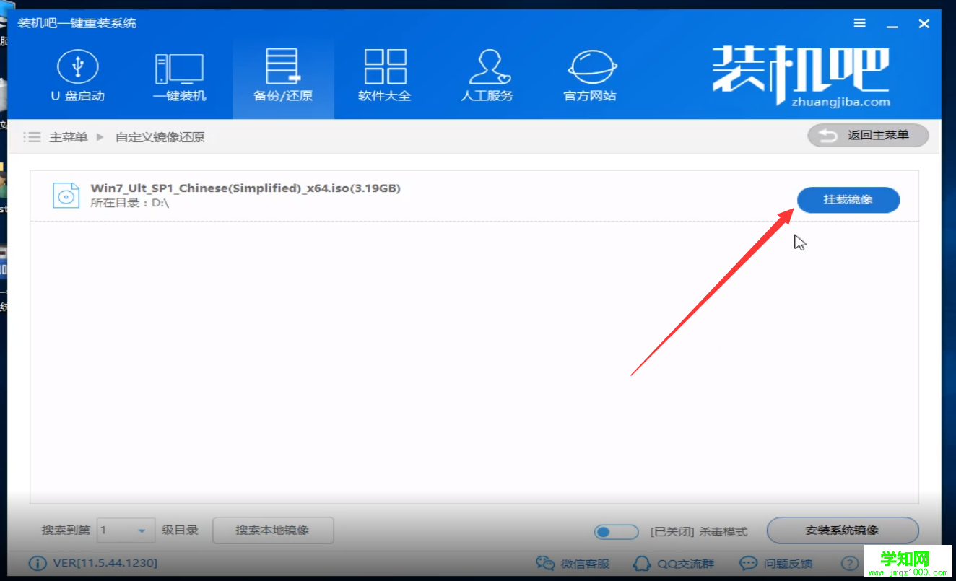The image size is (956, 581).
Task: Go to the 人工服务 support tab
Action: pyautogui.click(x=487, y=76)
